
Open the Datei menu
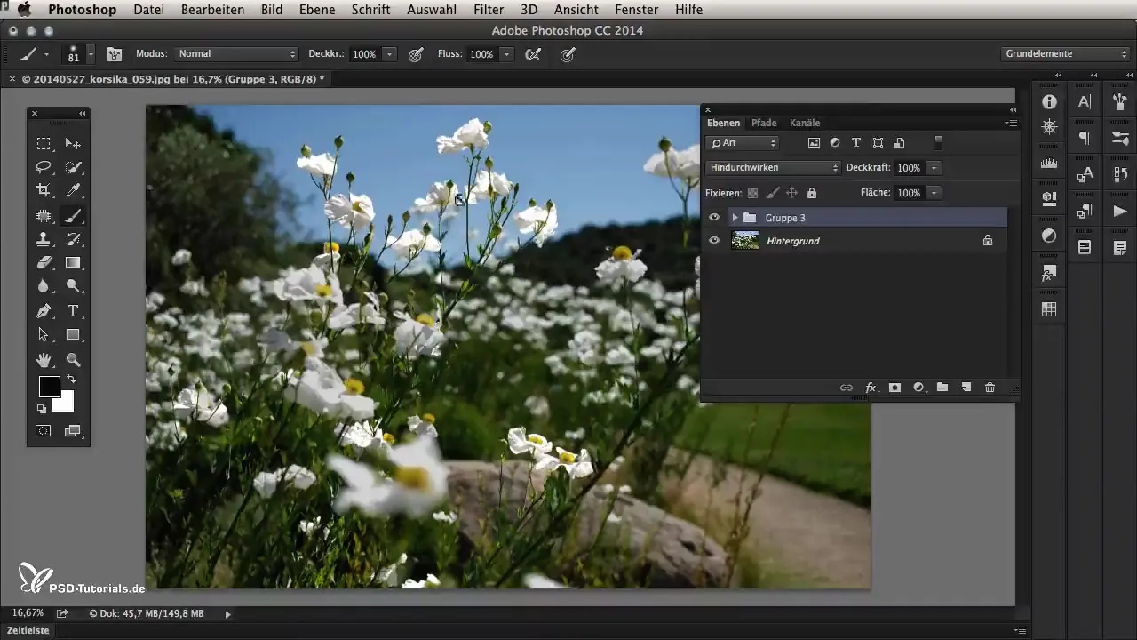(x=149, y=10)
